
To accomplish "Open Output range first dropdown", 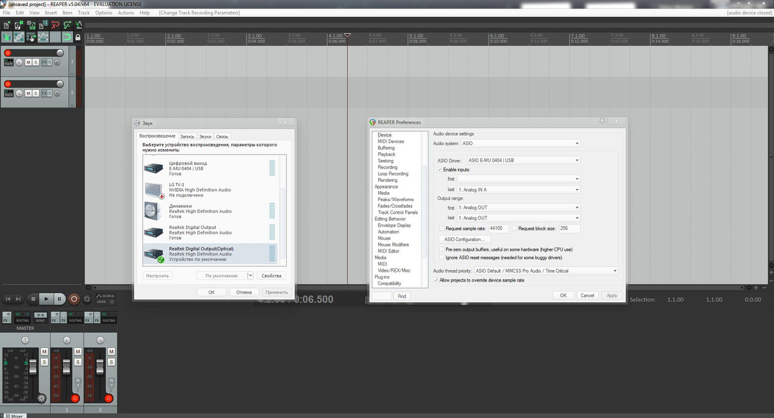I will (518, 207).
